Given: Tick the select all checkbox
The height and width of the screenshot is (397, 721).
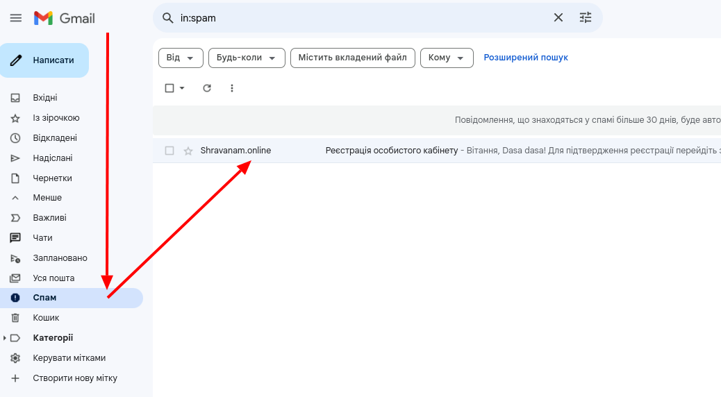Looking at the screenshot, I should click(x=169, y=88).
